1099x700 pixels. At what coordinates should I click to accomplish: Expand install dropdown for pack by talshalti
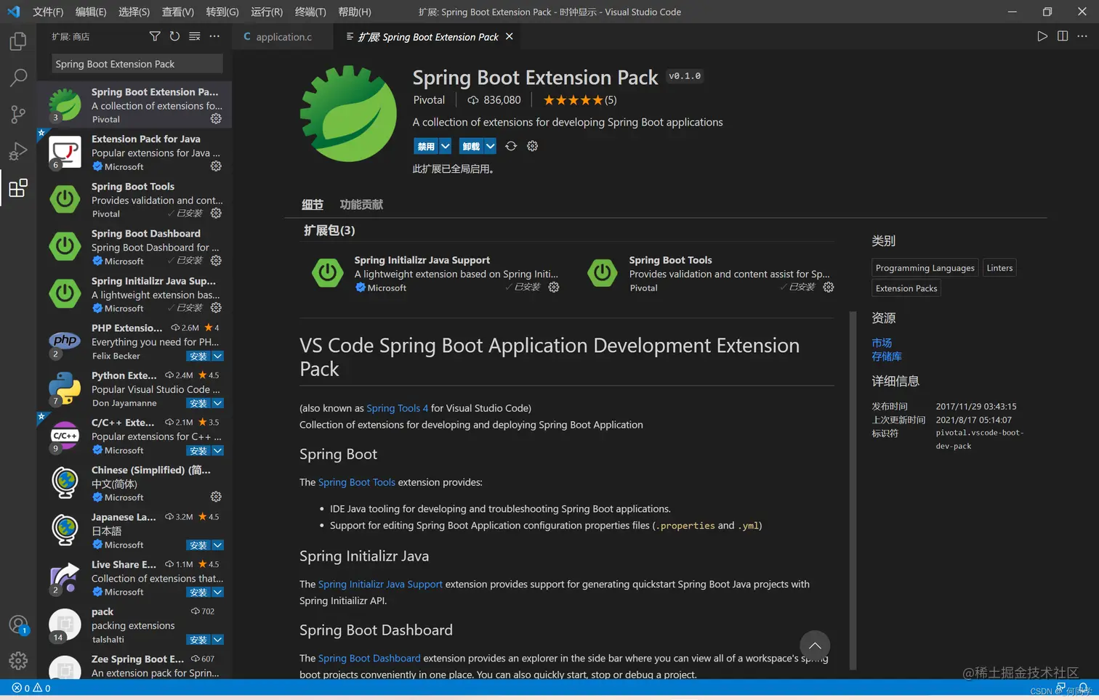tap(217, 640)
